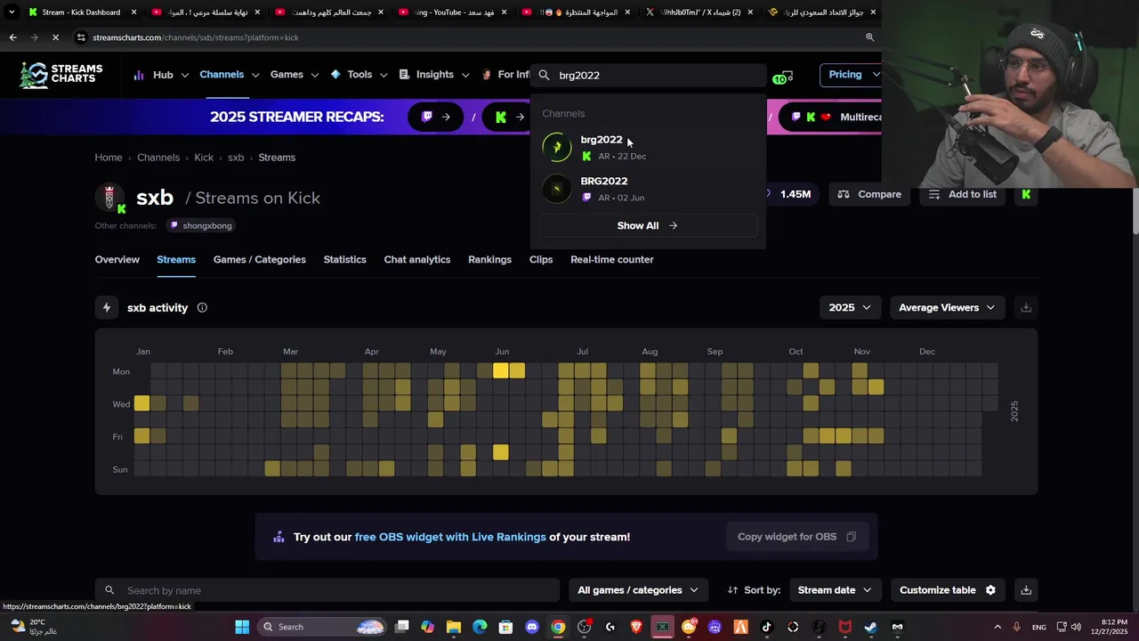Expand the Games menu

point(294,75)
